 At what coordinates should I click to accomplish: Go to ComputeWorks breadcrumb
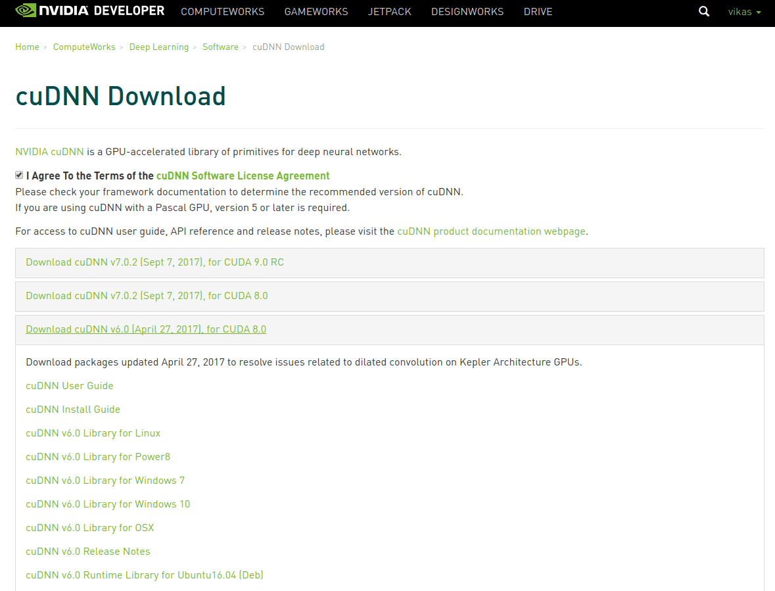(x=84, y=47)
